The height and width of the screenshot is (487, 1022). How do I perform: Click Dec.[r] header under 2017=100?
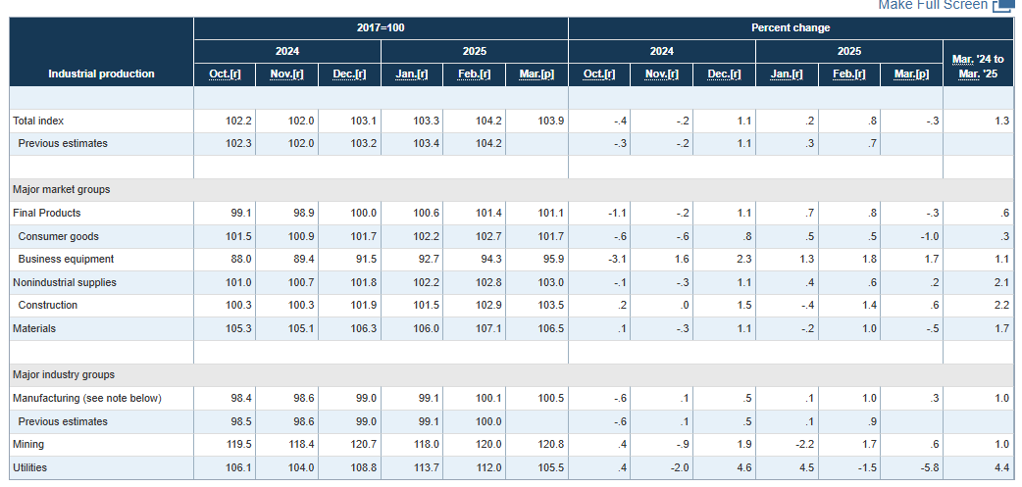point(350,74)
